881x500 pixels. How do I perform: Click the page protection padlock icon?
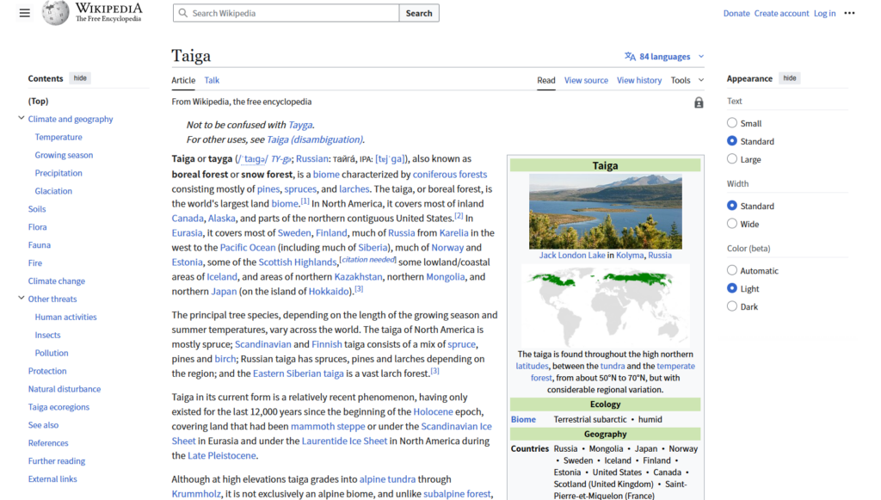coord(699,102)
